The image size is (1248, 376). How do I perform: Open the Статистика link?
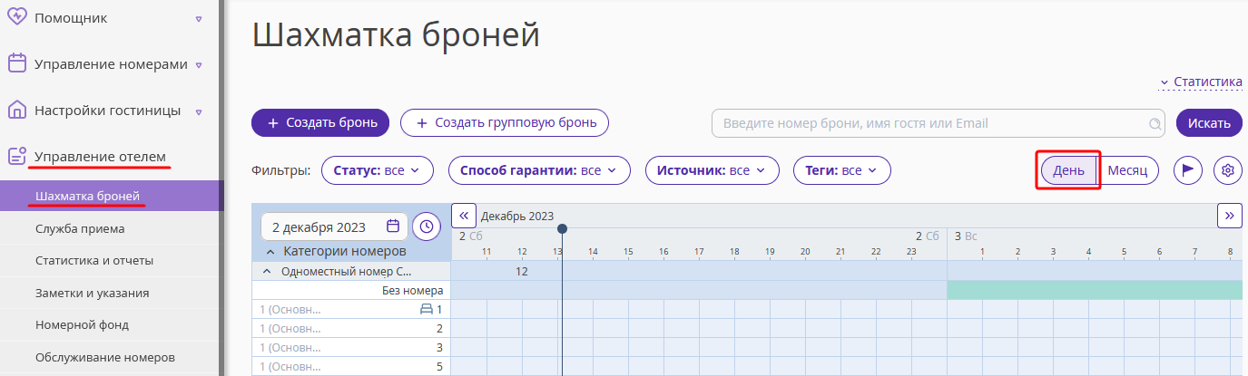tap(1201, 82)
